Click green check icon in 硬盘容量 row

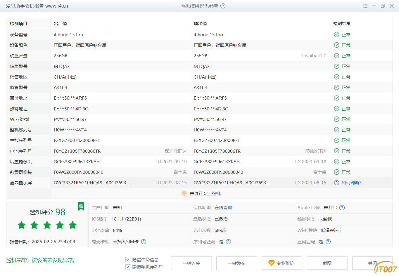tap(336, 55)
